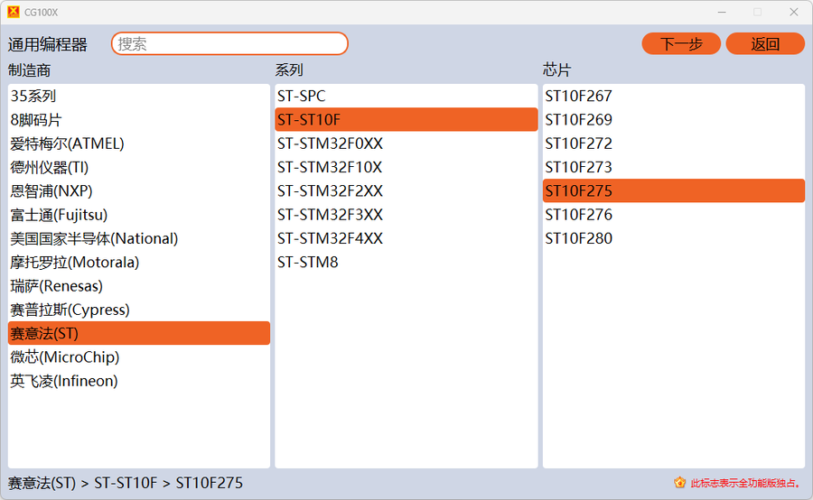Choose the ST-STM8 series
The image size is (813, 500).
click(x=308, y=263)
